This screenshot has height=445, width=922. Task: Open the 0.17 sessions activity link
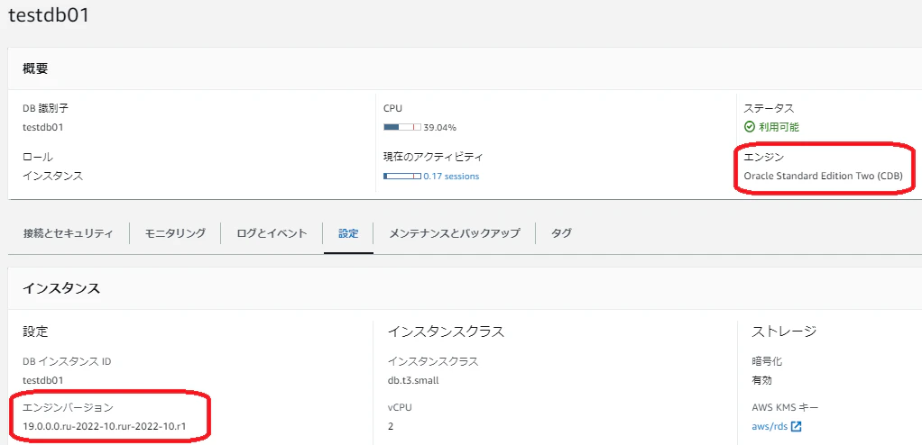pyautogui.click(x=451, y=177)
